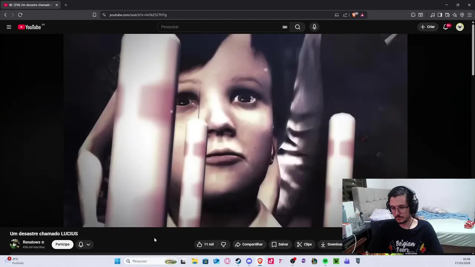The width and height of the screenshot is (475, 267).
Task: Open the YouTube notifications bell
Action: pos(446,27)
